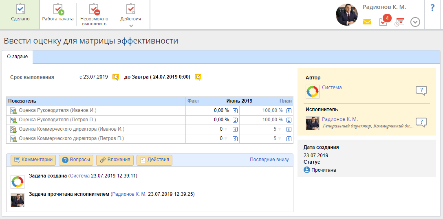Open the mail envelope icon

tap(367, 22)
